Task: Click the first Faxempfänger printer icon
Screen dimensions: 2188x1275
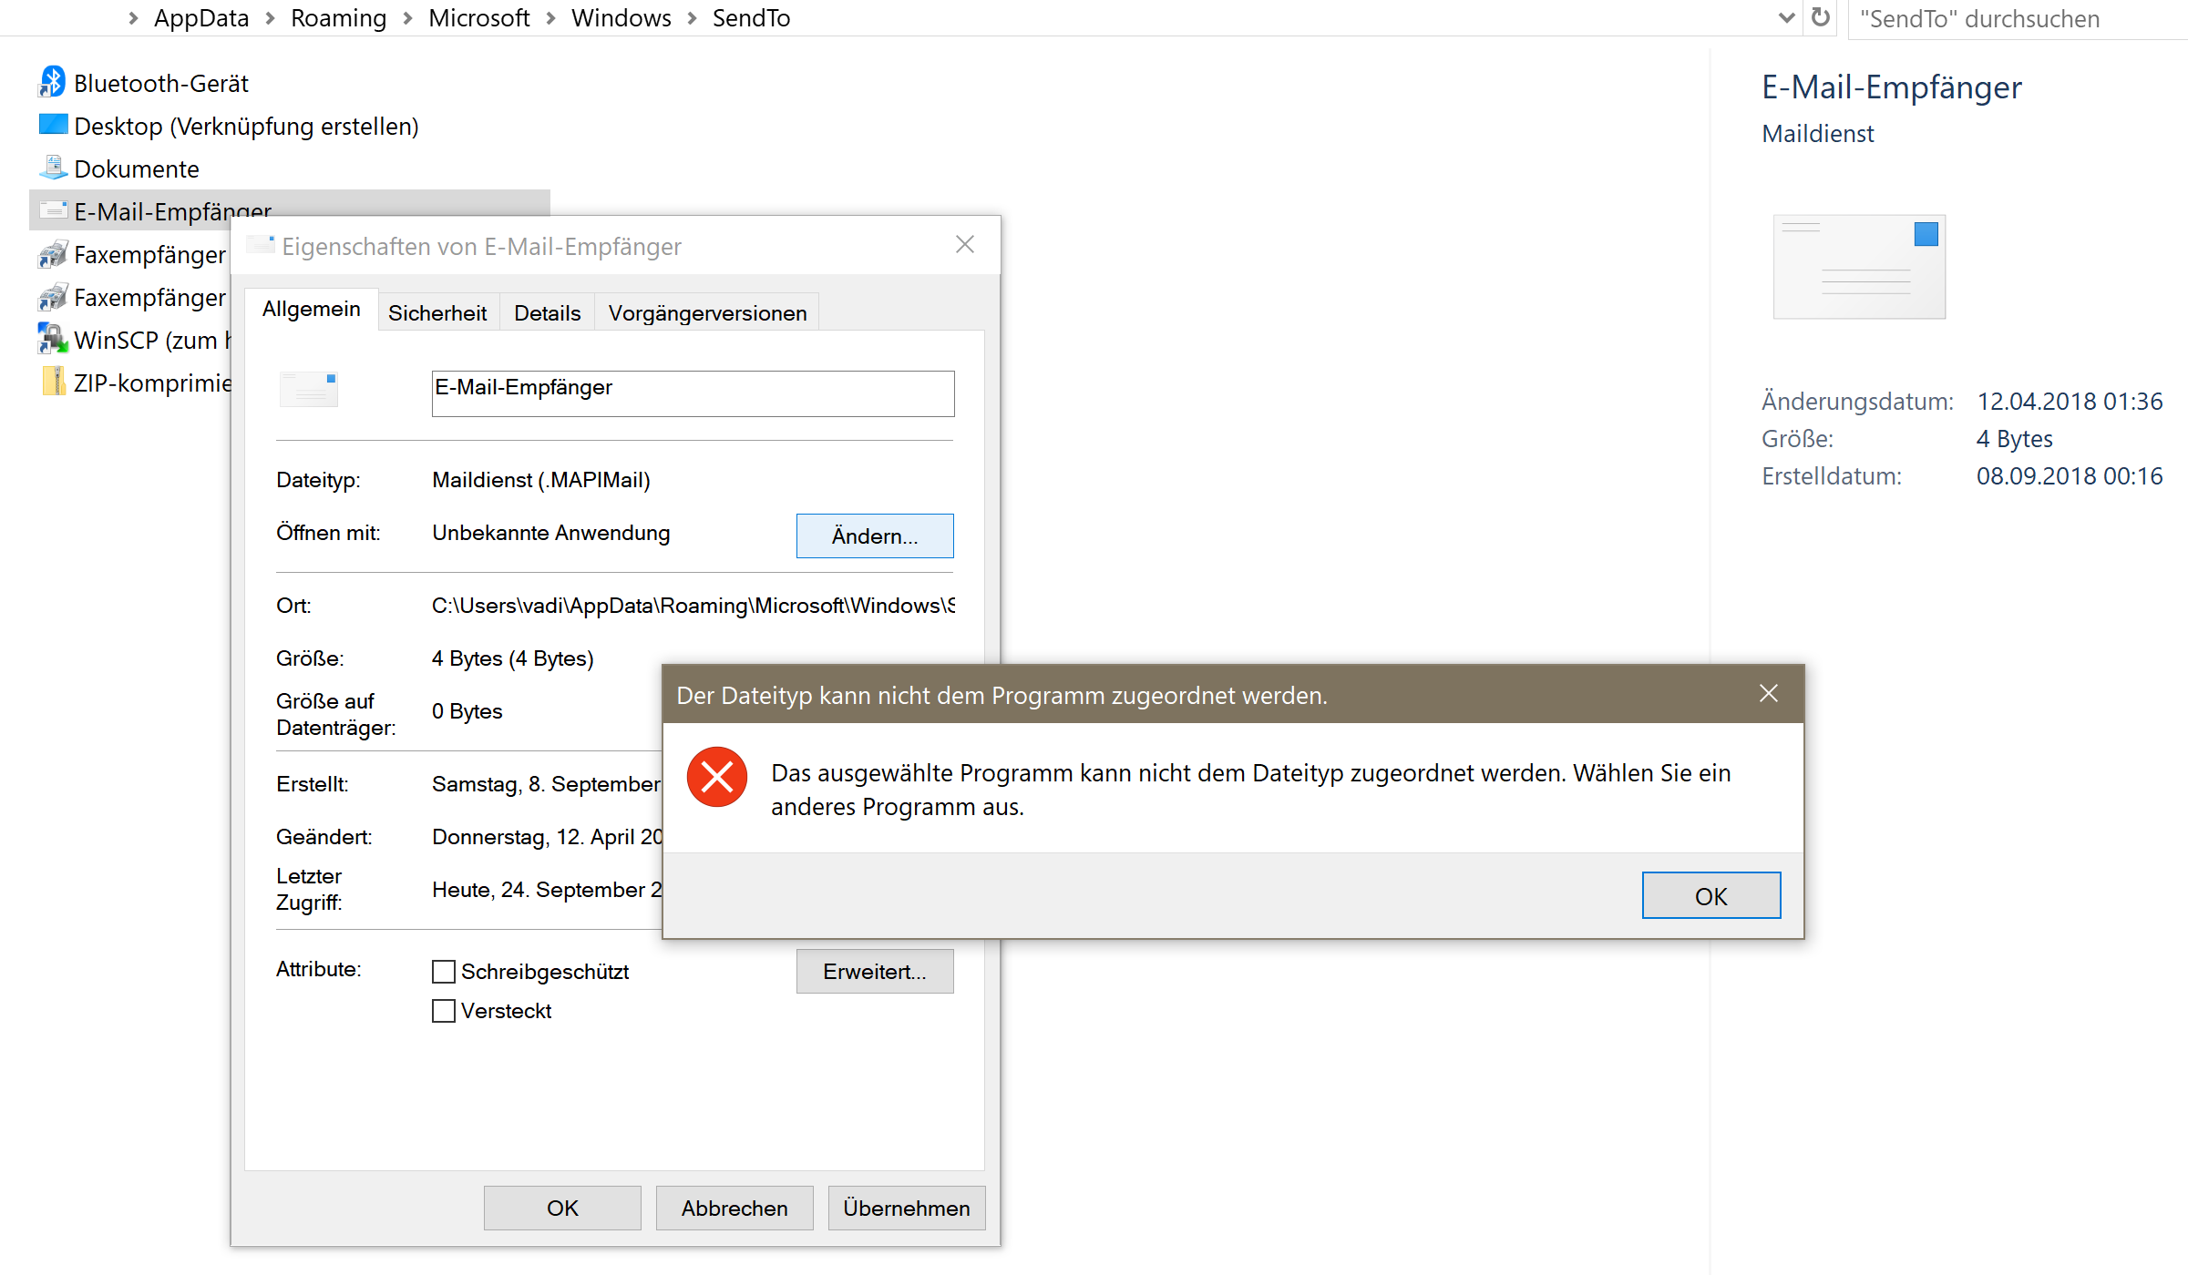Action: tap(53, 254)
